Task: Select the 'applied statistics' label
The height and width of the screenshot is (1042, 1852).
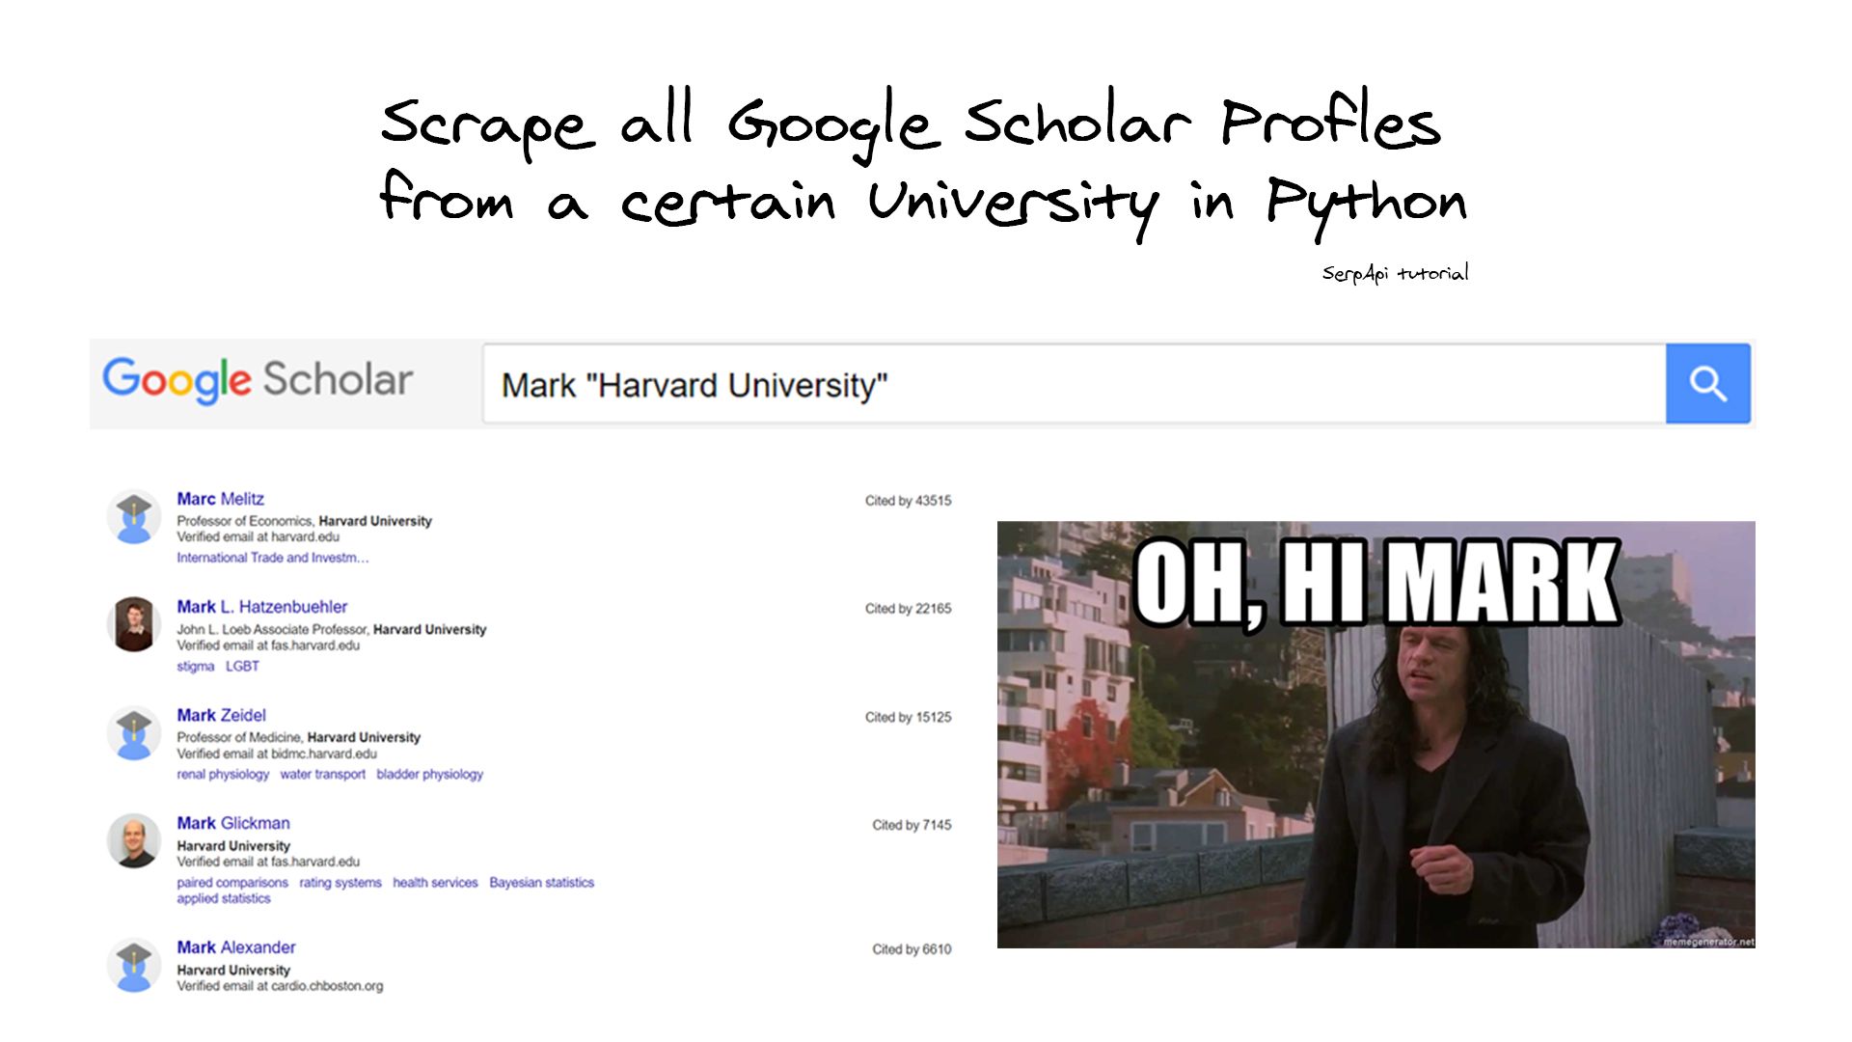Action: pyautogui.click(x=223, y=897)
